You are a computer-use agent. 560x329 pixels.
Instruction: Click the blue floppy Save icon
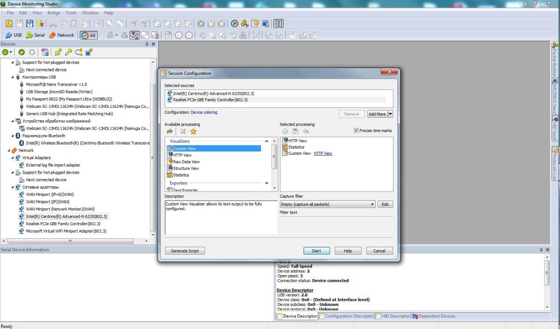30,24
